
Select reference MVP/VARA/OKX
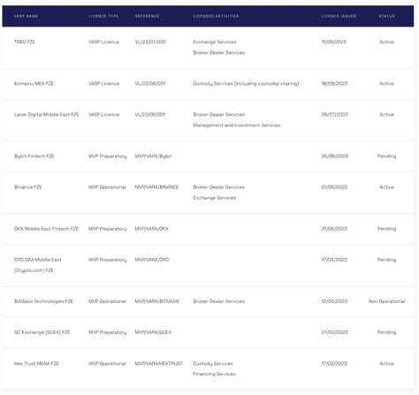coord(152,229)
